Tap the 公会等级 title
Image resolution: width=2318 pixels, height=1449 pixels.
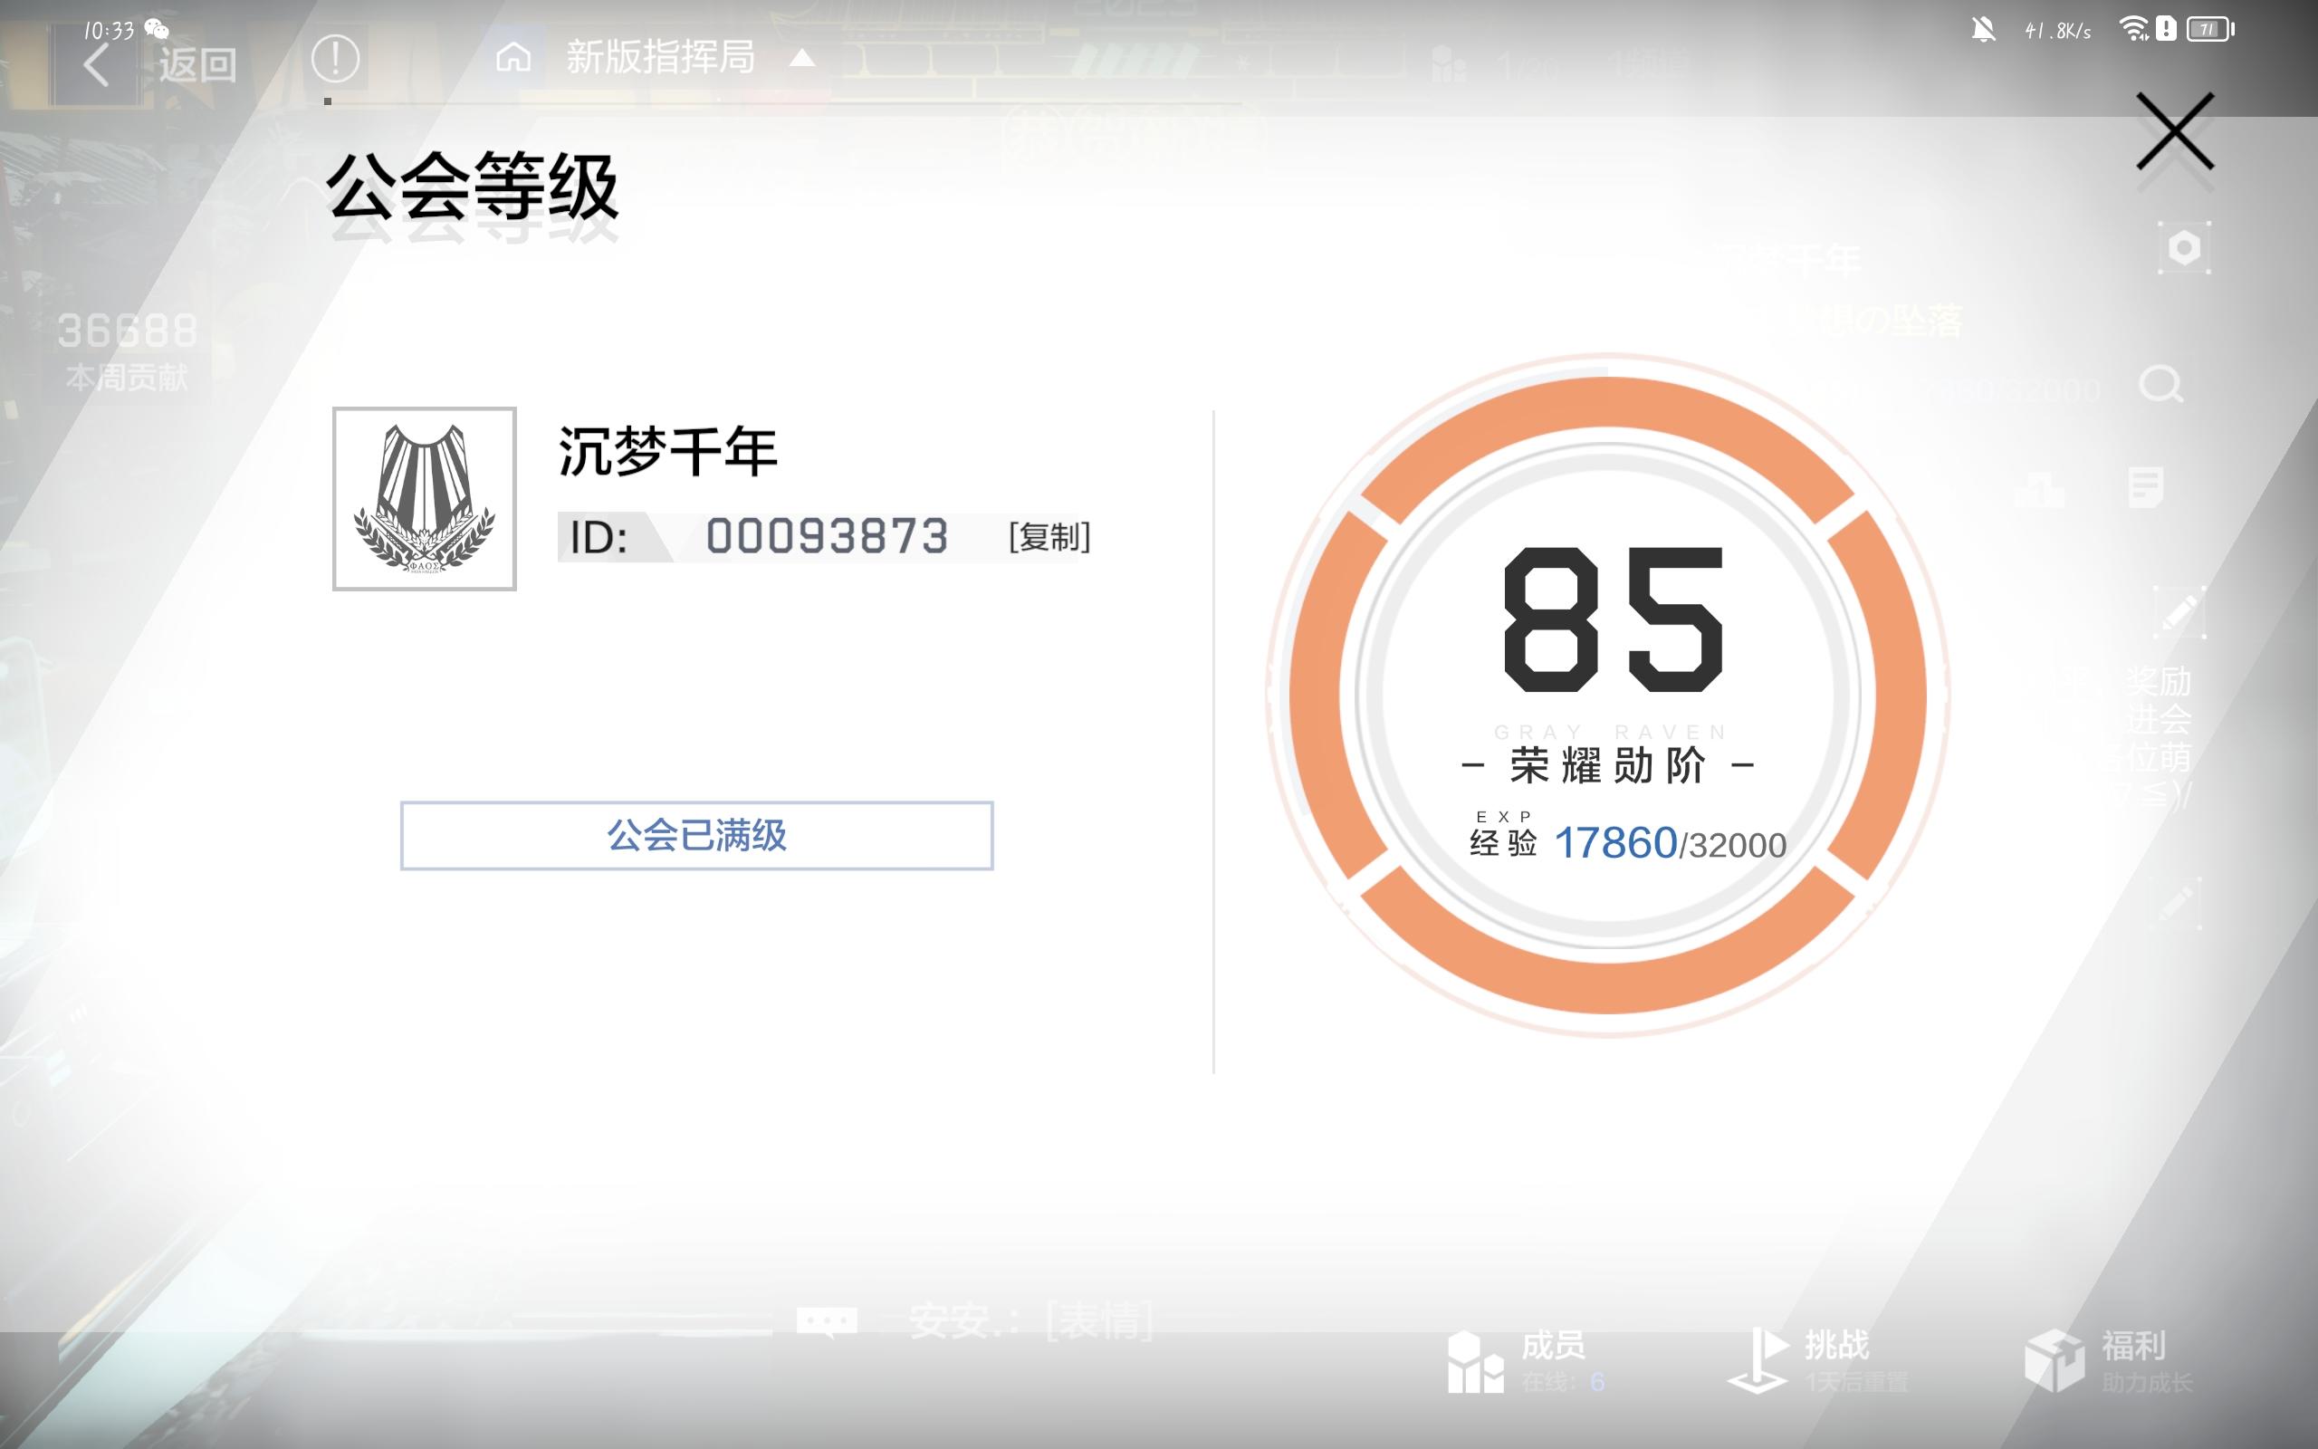tap(473, 185)
